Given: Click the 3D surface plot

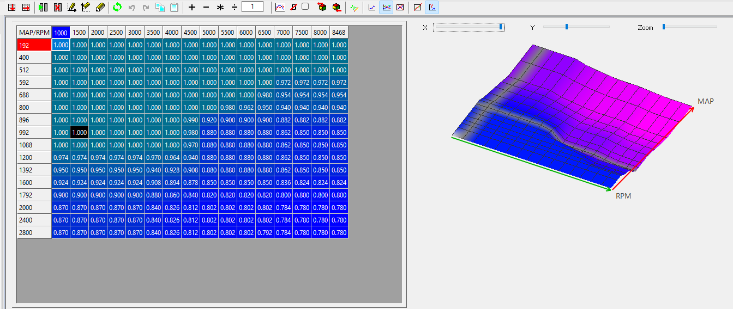Looking at the screenshot, I should pos(573,117).
